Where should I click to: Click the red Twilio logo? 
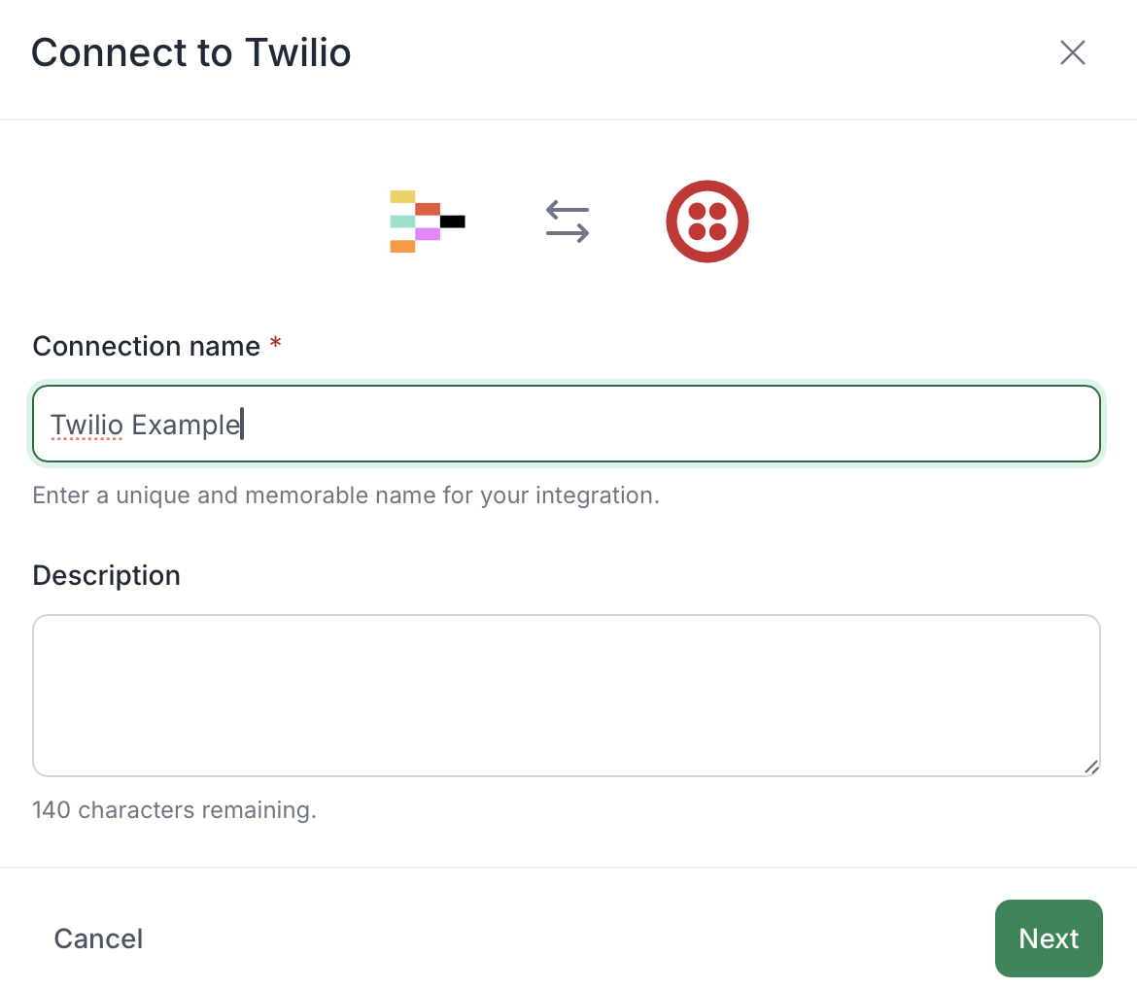(706, 222)
